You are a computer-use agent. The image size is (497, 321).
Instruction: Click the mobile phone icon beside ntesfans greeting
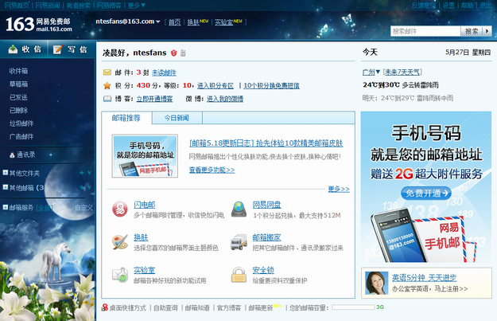pyautogui.click(x=183, y=53)
